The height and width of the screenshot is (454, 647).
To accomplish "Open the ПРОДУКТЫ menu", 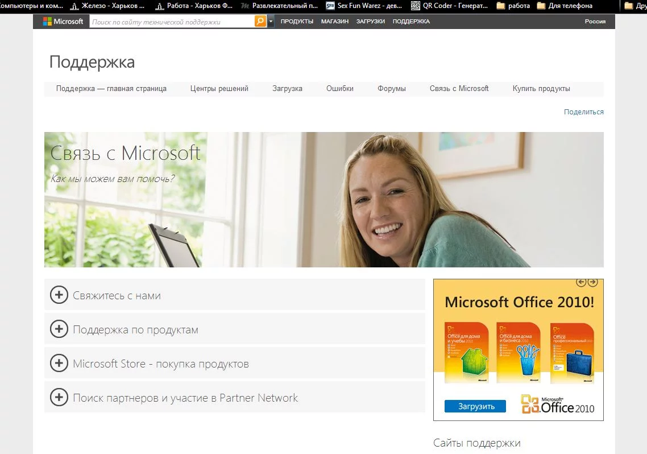I will 297,22.
